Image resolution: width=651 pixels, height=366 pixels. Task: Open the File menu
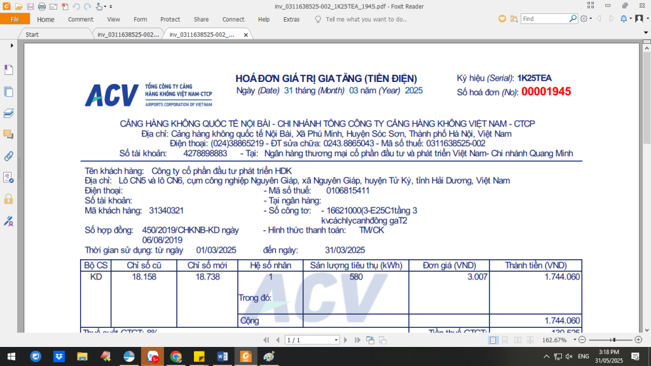coord(15,19)
